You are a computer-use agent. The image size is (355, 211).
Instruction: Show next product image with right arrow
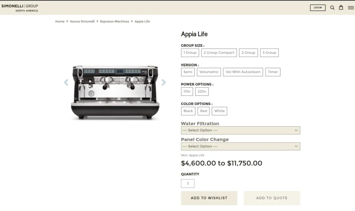coord(164,82)
